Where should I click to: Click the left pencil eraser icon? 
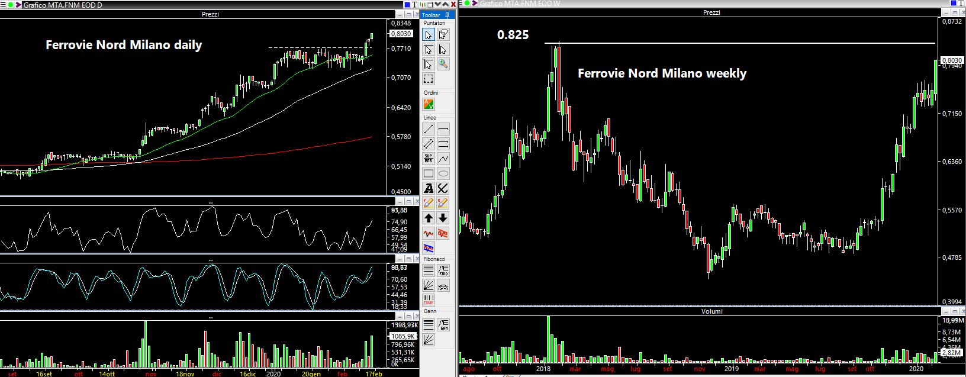click(429, 203)
